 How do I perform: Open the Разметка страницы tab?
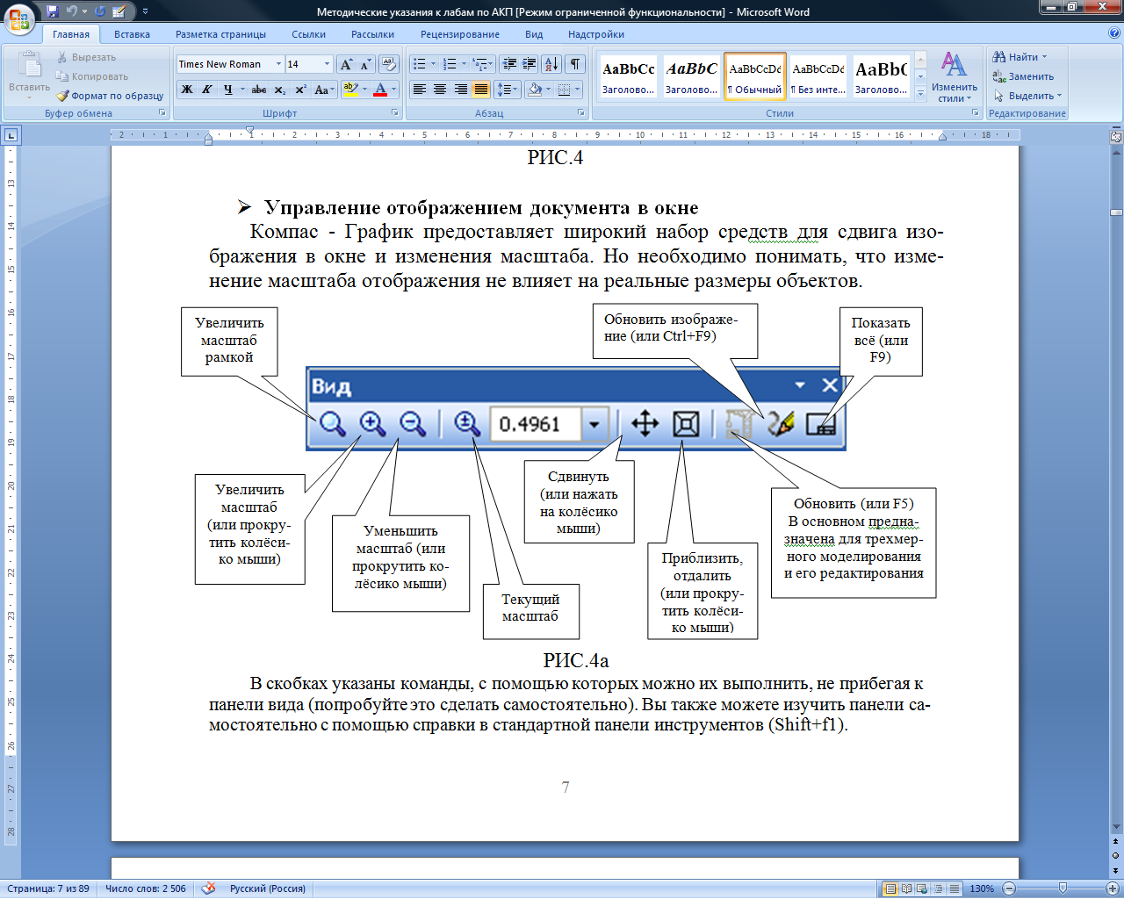coord(220,34)
